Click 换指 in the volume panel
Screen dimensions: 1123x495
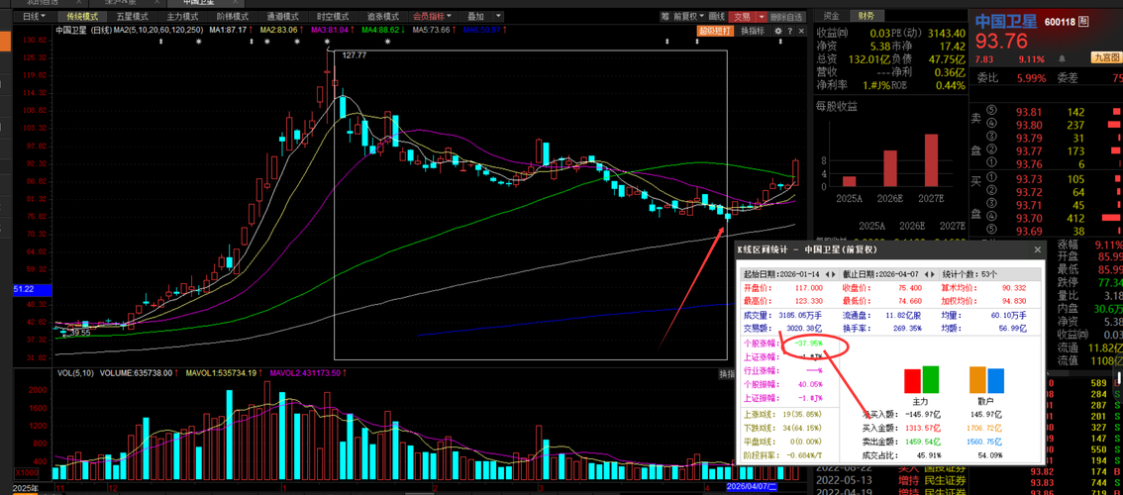pos(728,373)
